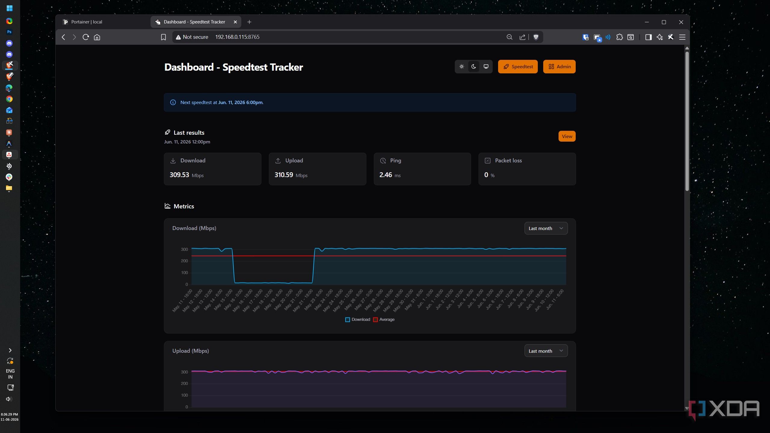This screenshot has height=433, width=770.
Task: Toggle Download series in chart legend
Action: [x=358, y=319]
